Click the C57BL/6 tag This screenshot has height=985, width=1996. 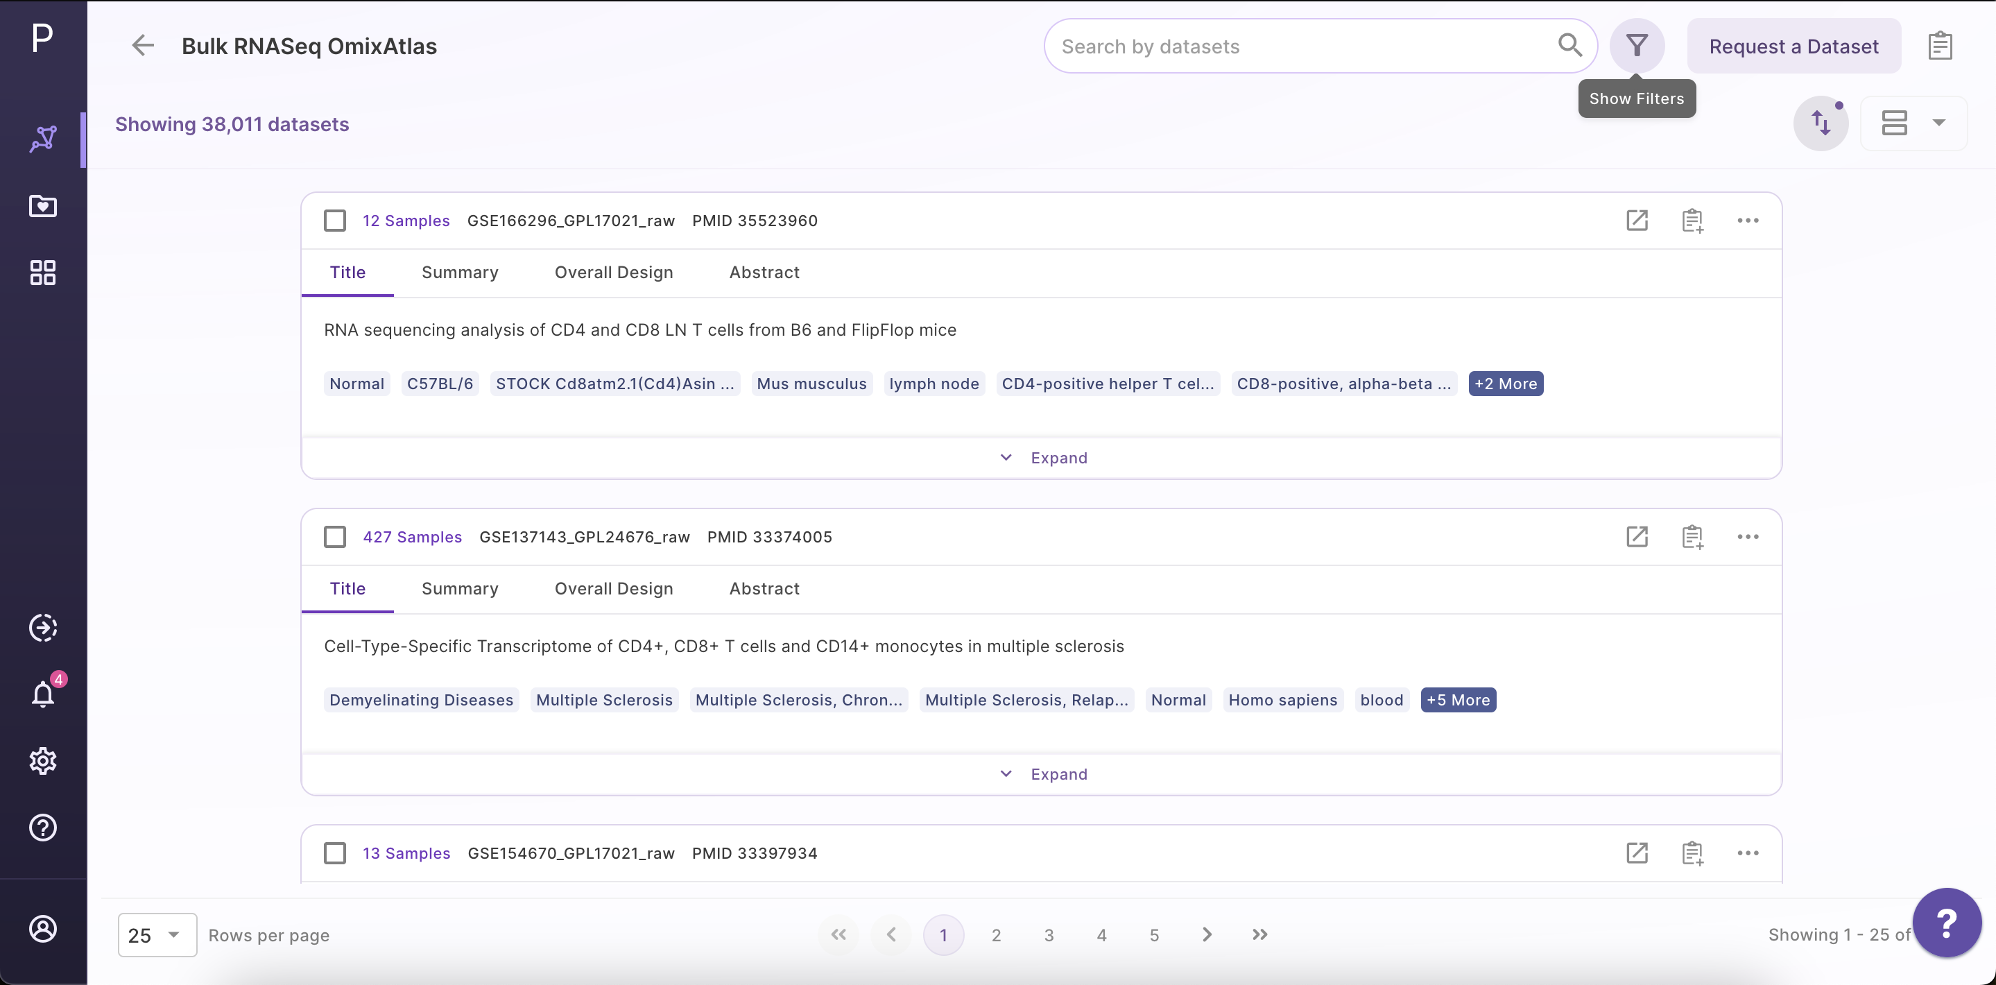(439, 384)
